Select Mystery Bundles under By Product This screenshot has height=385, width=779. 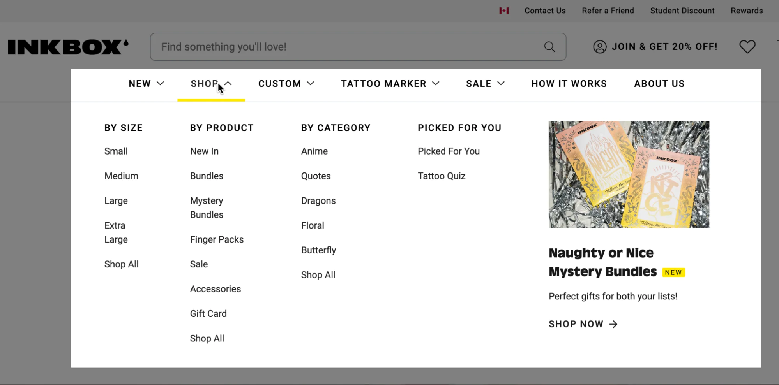point(207,207)
